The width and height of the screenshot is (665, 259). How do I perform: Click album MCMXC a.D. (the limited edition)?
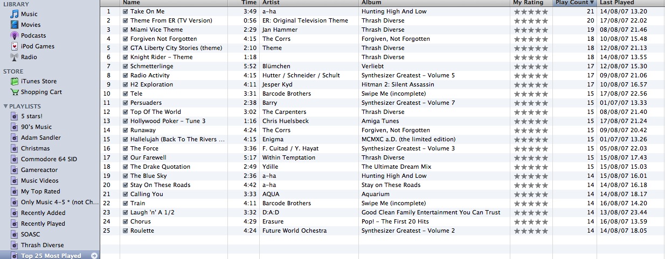coord(408,139)
